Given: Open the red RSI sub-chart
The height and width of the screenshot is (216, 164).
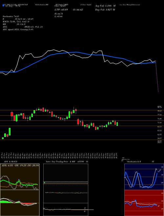Looking at the screenshot, I should tap(144, 203).
